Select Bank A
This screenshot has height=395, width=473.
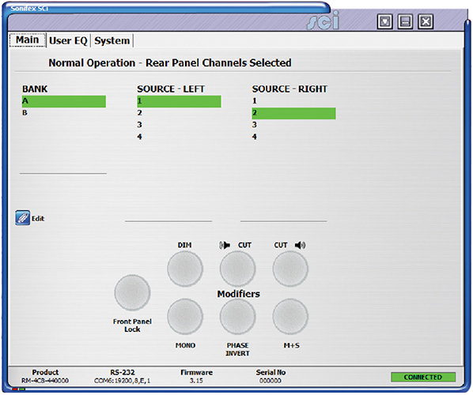tap(64, 101)
